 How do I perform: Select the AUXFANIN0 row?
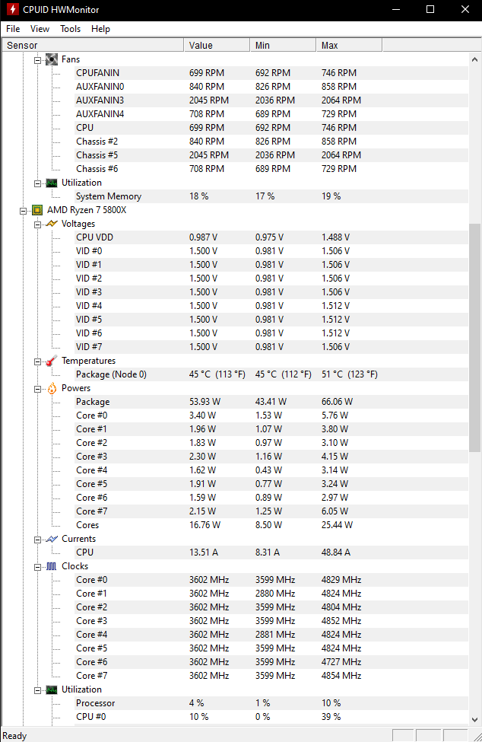coord(271,87)
